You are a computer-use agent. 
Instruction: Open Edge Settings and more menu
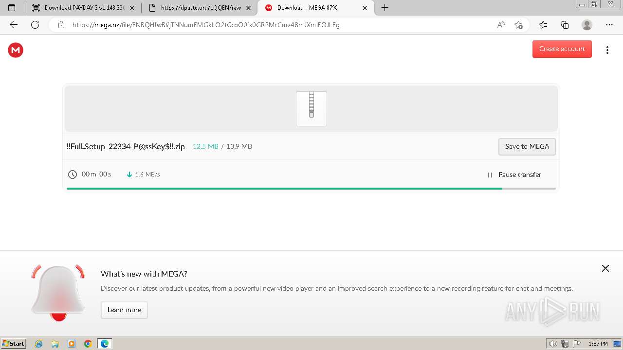(609, 25)
